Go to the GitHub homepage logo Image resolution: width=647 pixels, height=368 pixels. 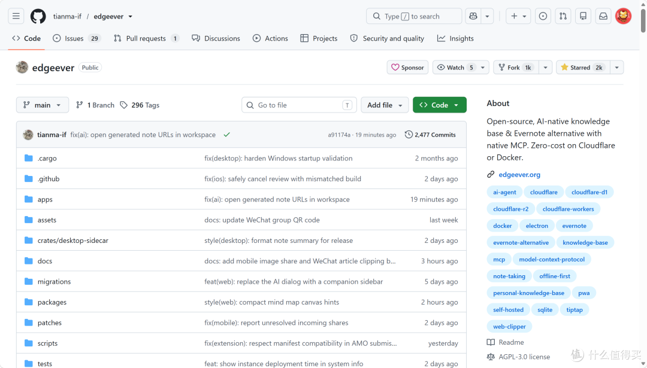coord(38,16)
